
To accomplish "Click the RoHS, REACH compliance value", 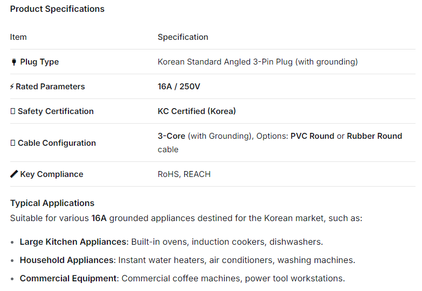I will [x=184, y=174].
